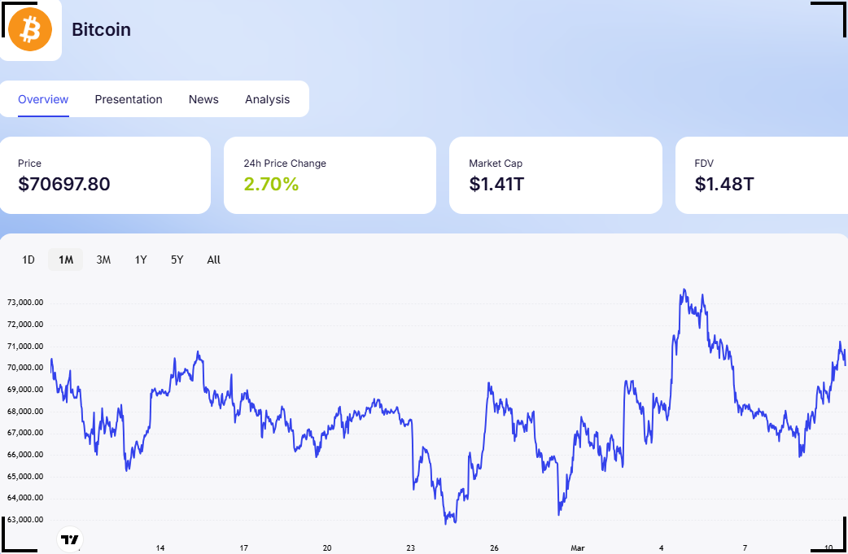Screen dimensions: 848x554
Task: Go to the News tab
Action: click(203, 99)
